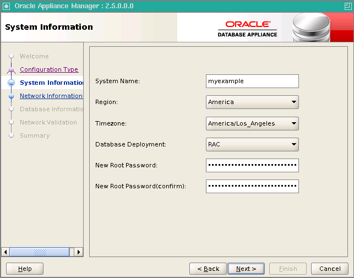Click the Summary step label
The width and height of the screenshot is (354, 278).
(35, 135)
